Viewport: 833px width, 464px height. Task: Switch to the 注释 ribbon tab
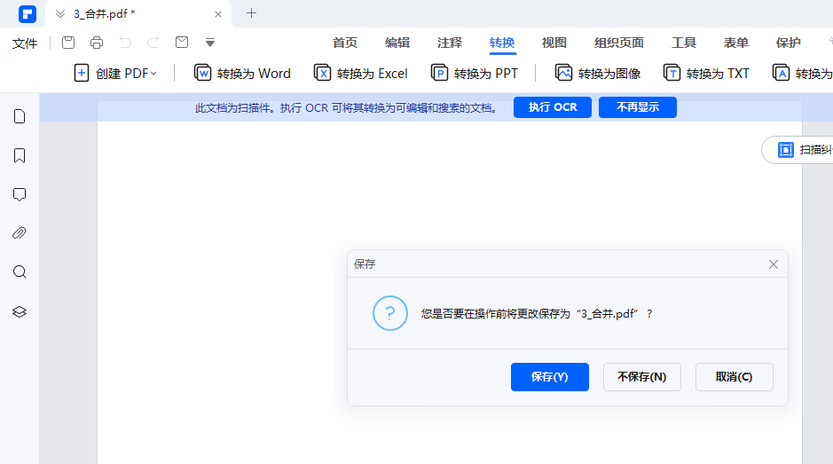pyautogui.click(x=450, y=43)
